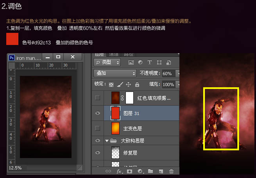Click the iron man document title

29,58
